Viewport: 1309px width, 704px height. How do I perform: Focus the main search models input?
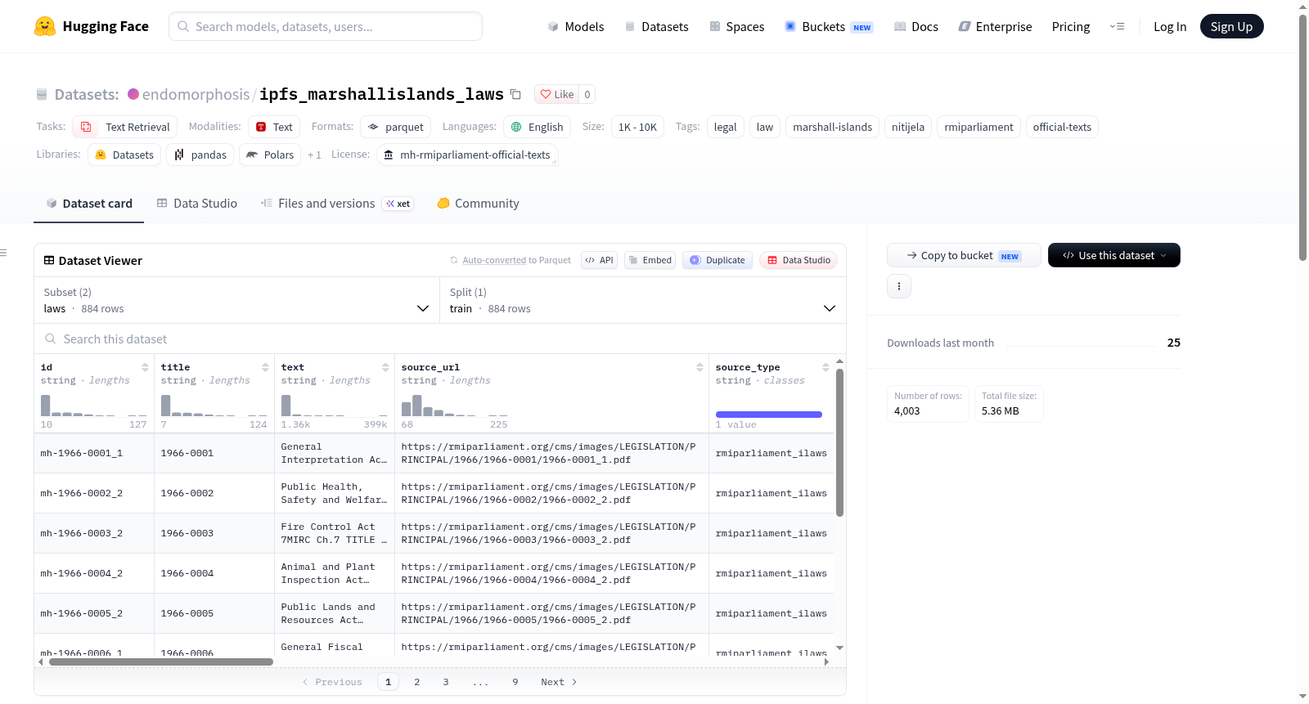326,26
